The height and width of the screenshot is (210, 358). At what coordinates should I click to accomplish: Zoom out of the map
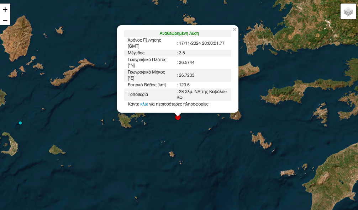tap(5, 20)
